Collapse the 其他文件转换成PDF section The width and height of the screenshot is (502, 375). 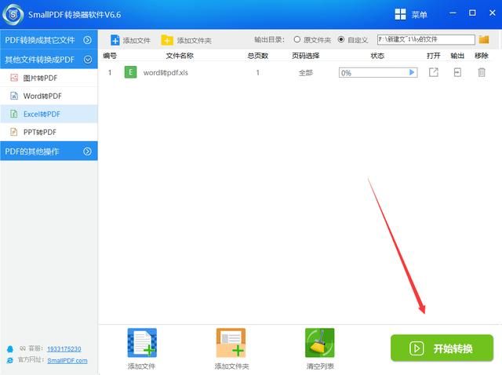coord(49,60)
